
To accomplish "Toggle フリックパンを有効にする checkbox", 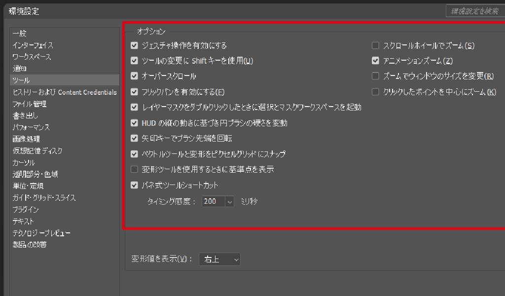I will point(134,92).
